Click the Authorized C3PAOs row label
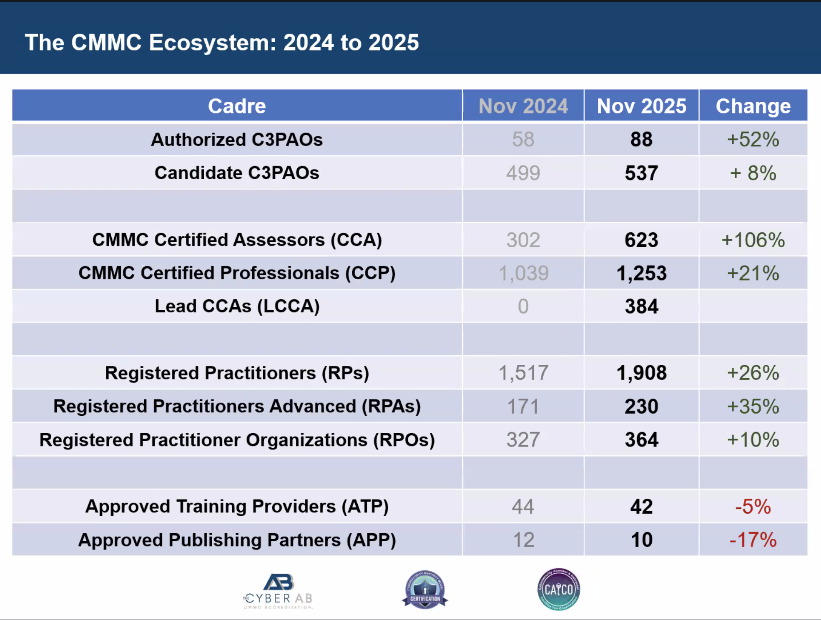Screen dimensions: 821x620 tap(237, 140)
